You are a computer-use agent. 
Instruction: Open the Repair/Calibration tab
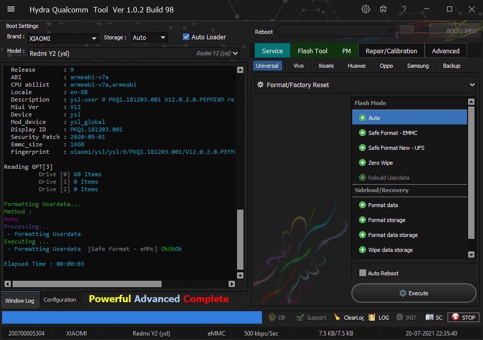(x=391, y=51)
